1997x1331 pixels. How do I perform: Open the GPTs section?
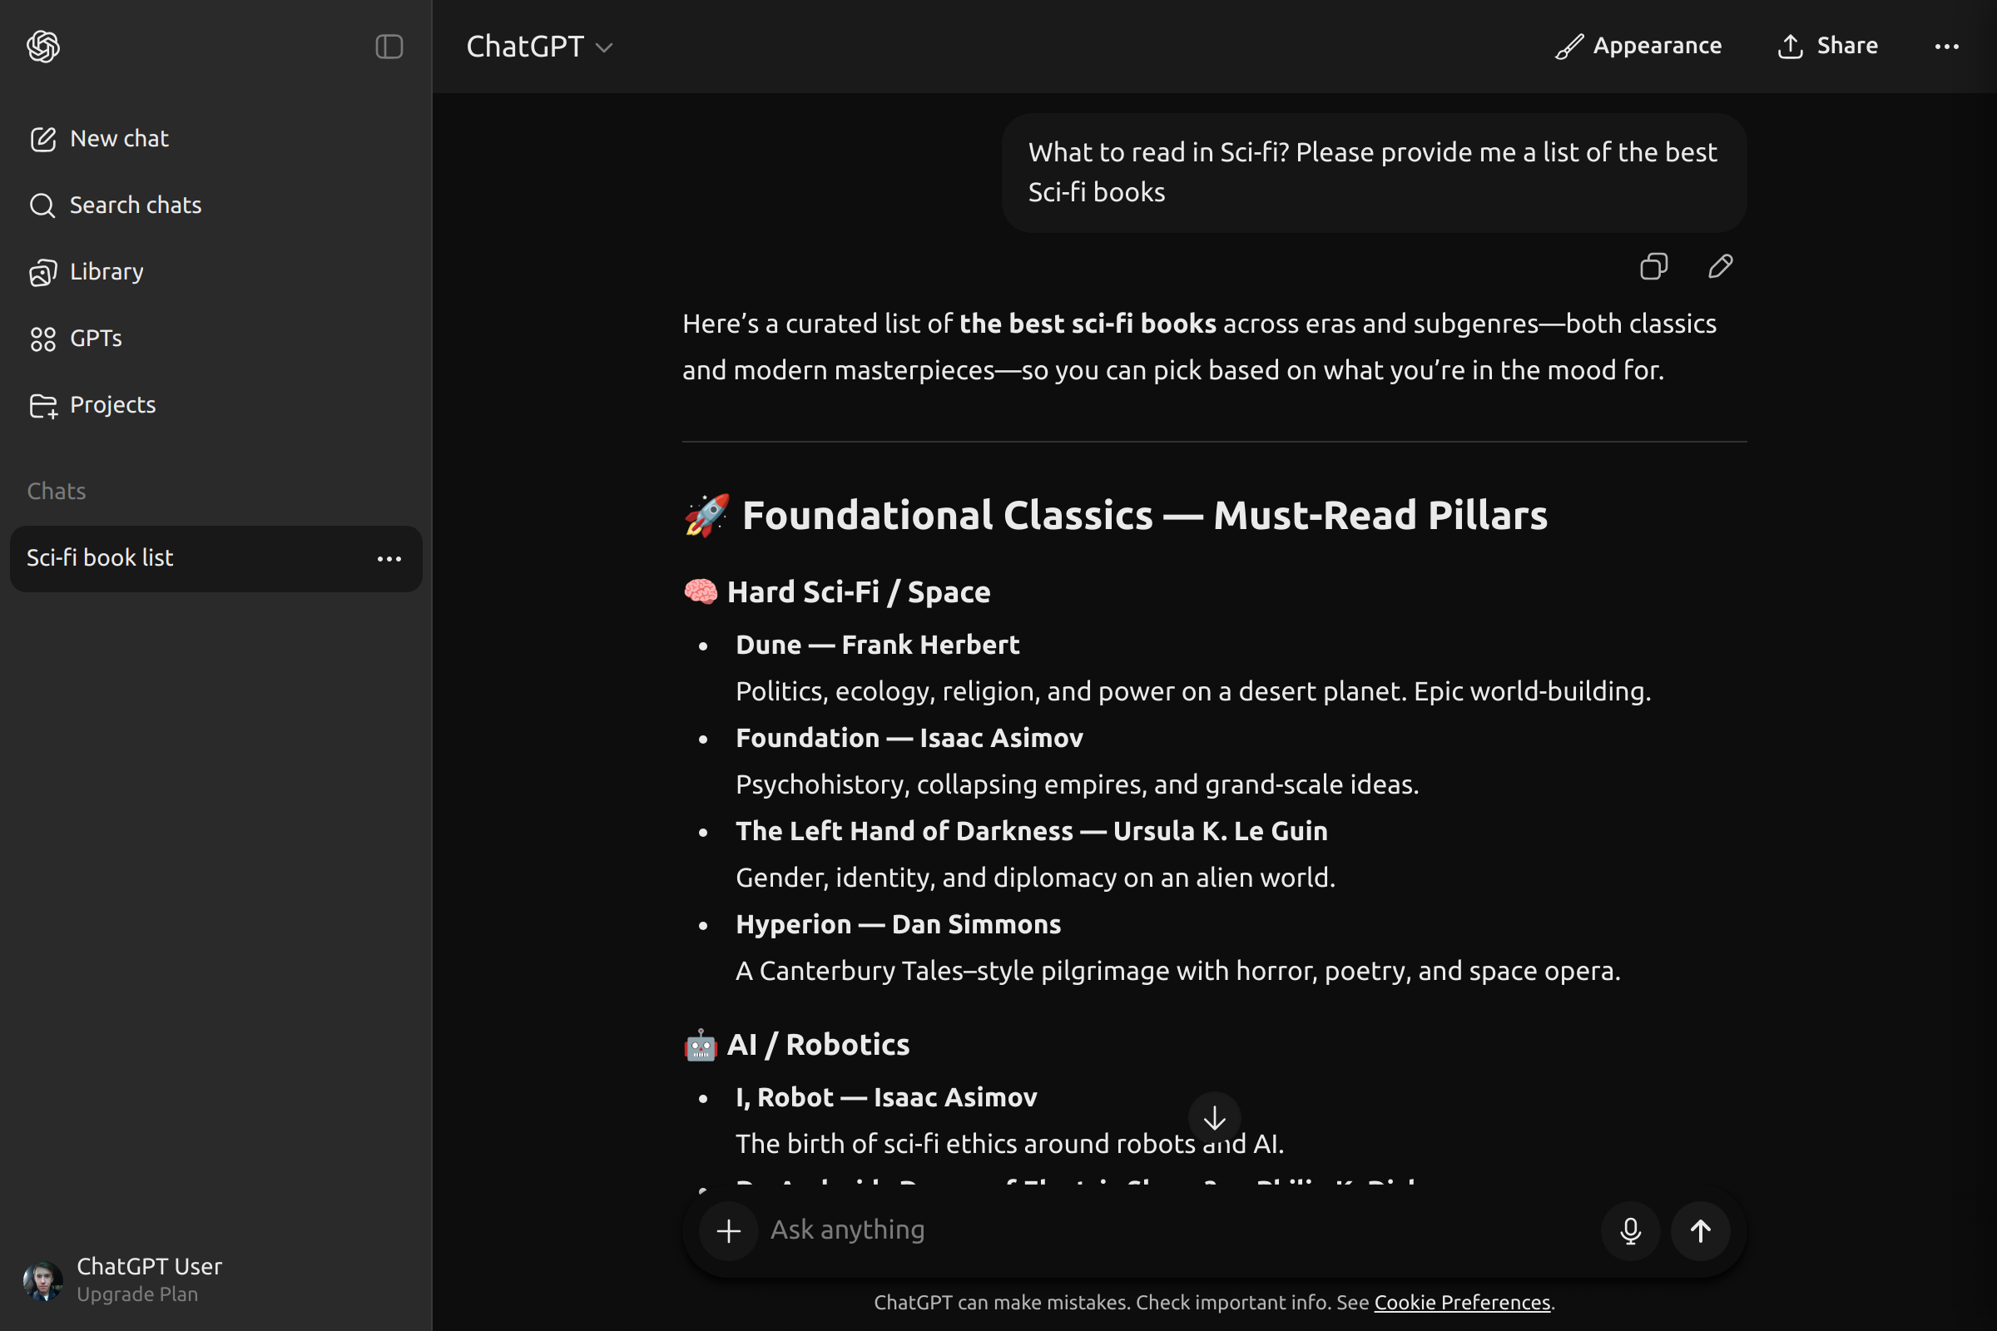(94, 338)
